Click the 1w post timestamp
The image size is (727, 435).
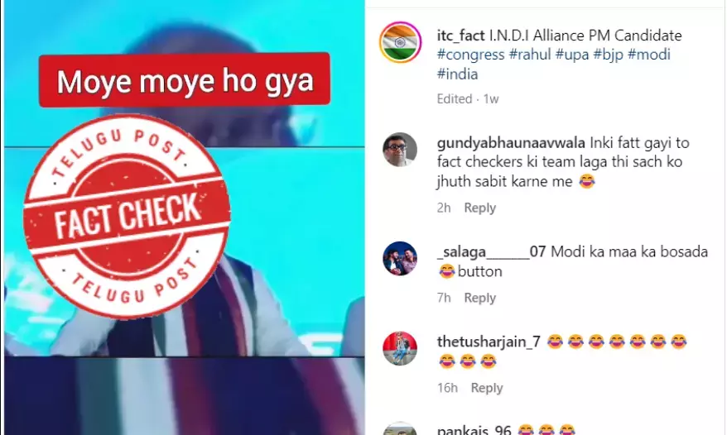pos(490,99)
